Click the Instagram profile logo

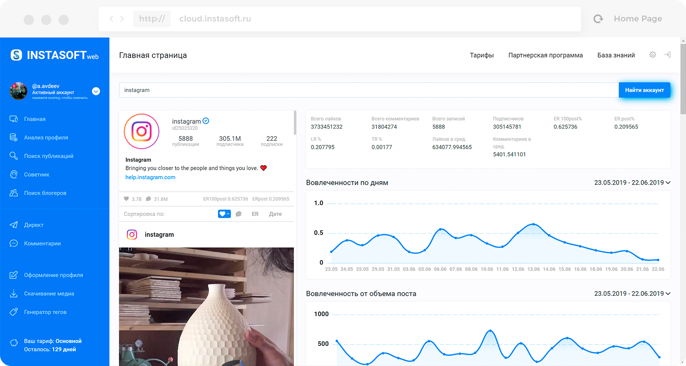(x=142, y=131)
